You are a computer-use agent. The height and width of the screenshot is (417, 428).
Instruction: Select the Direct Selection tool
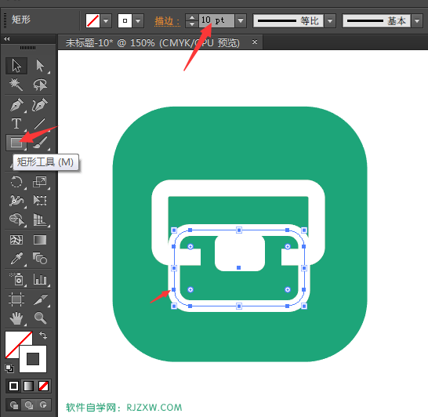[40, 66]
